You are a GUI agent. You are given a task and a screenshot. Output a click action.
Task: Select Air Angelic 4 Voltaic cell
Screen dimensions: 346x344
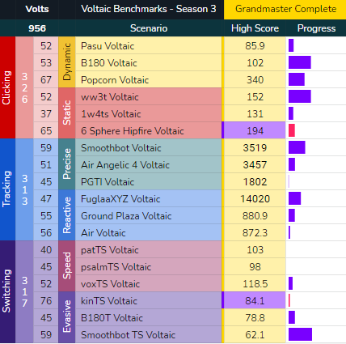(x=149, y=165)
